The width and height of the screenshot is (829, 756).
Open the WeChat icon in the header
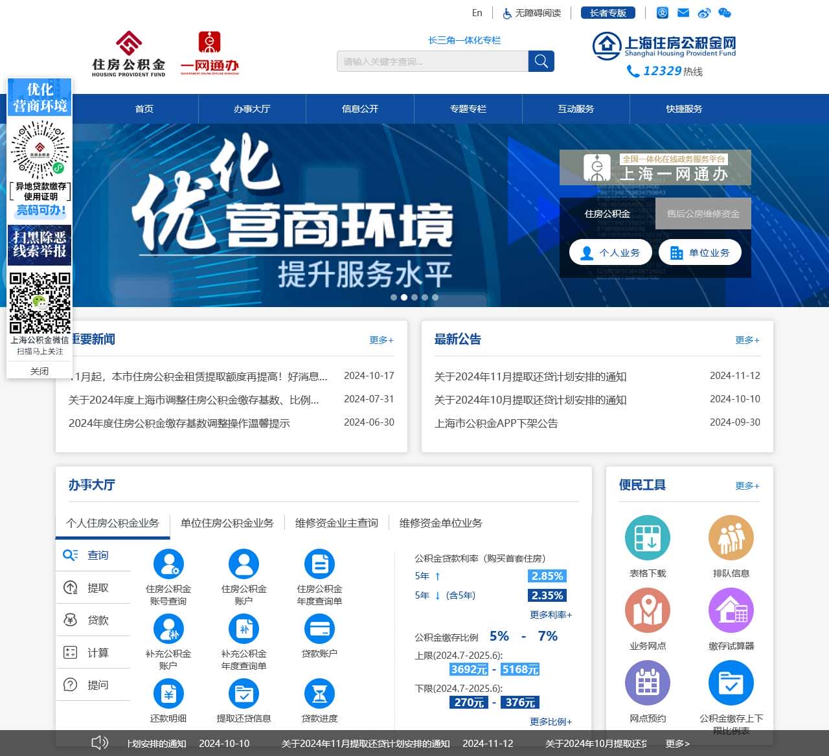tap(723, 12)
